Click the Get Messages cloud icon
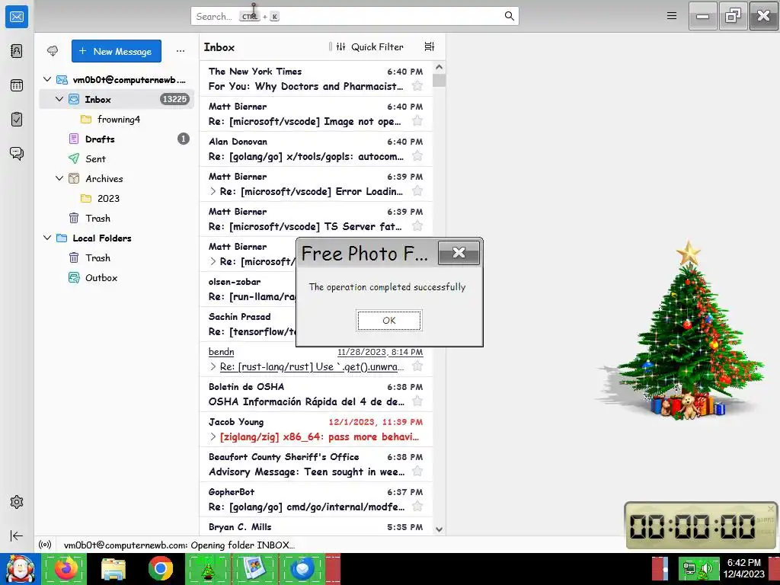780x585 pixels. (53, 51)
